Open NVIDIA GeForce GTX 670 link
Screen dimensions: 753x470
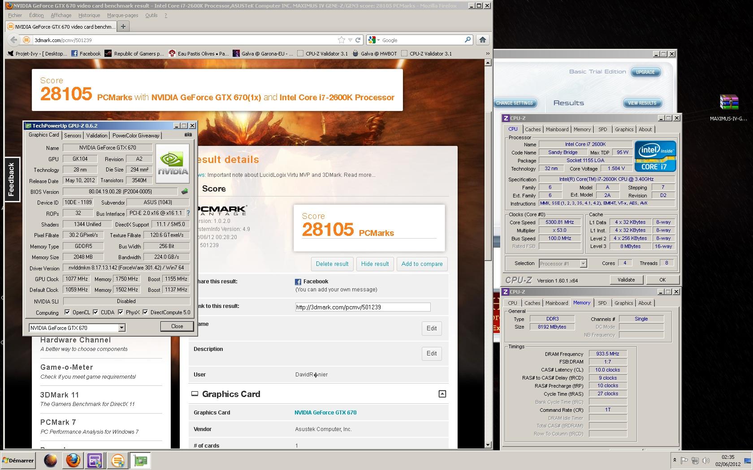tap(325, 413)
